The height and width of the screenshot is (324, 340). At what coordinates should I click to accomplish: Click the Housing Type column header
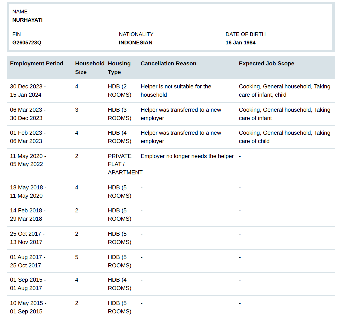[x=119, y=68]
